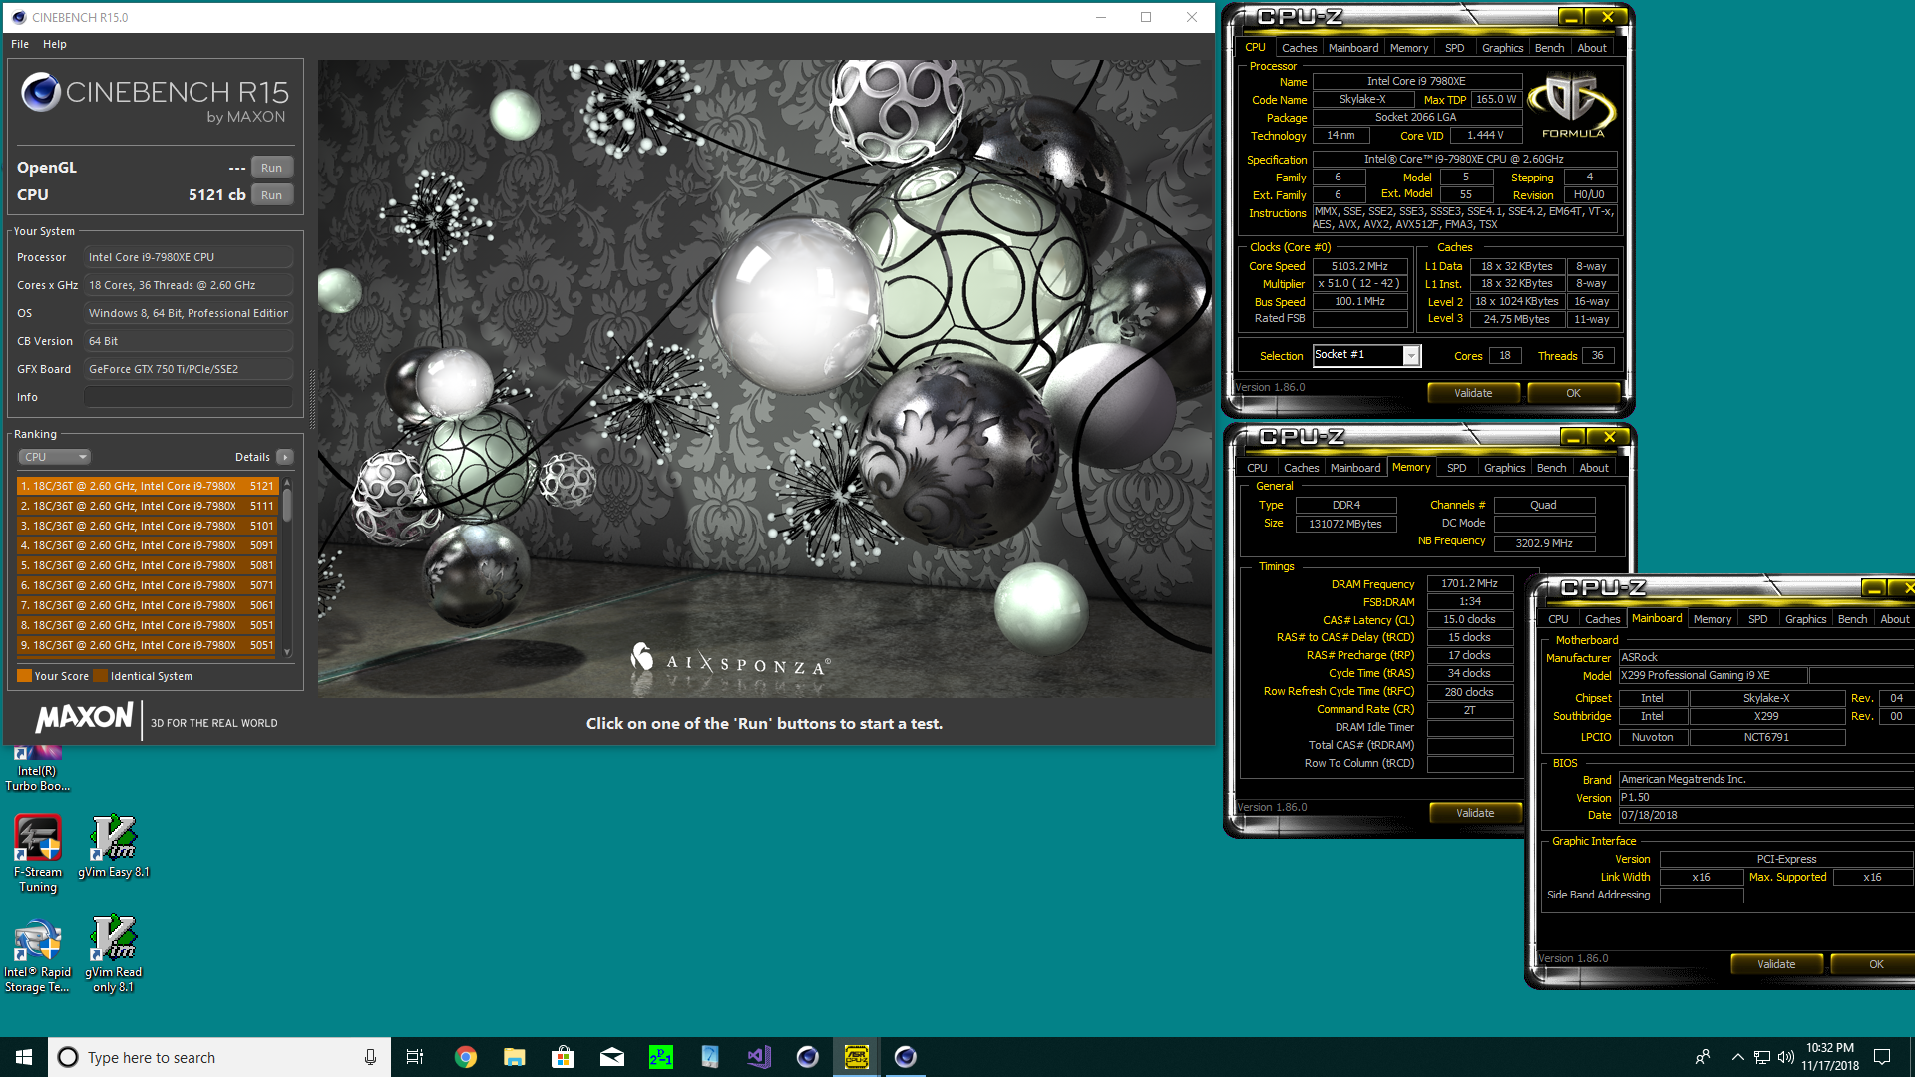Screen dimensions: 1915x1077
Task: Select ranking entry 2 scoring 5111
Action: (x=147, y=506)
